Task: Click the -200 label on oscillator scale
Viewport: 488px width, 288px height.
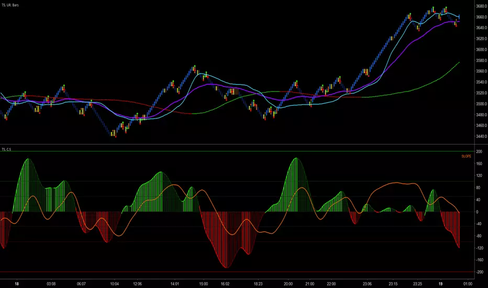Action: pos(479,272)
